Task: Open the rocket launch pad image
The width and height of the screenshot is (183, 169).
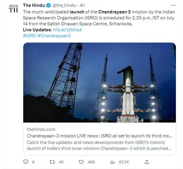Action: [99, 82]
